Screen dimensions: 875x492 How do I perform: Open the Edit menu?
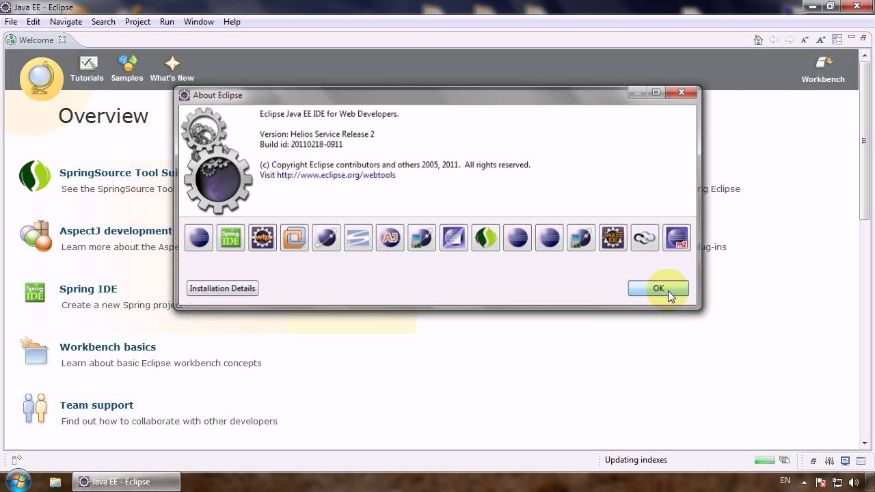[33, 22]
